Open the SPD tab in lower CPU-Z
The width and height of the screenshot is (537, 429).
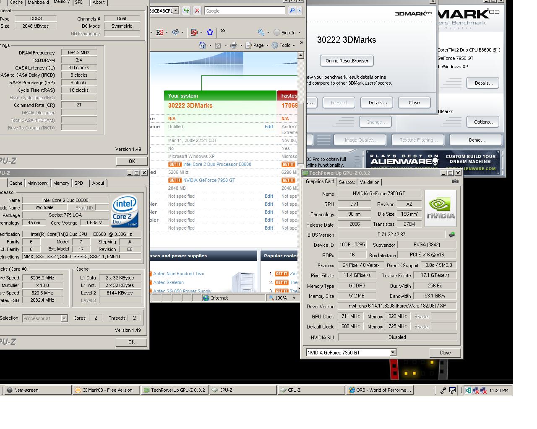pos(78,183)
